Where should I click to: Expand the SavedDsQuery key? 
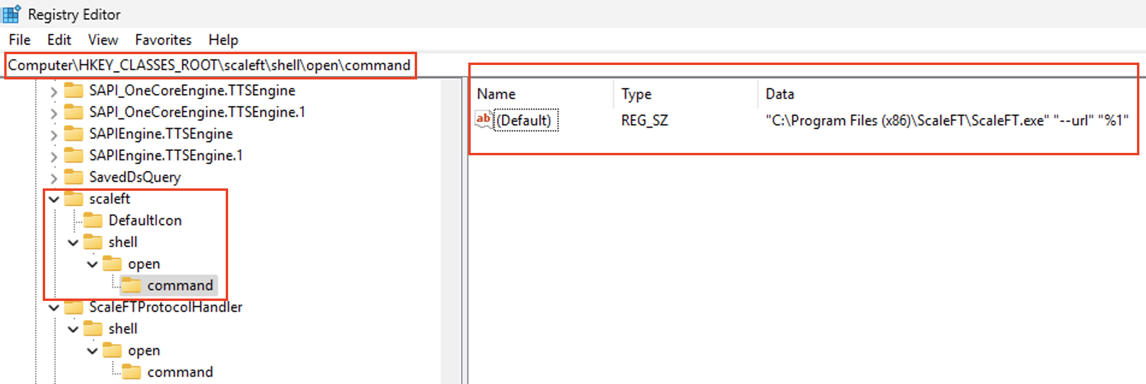click(x=54, y=178)
